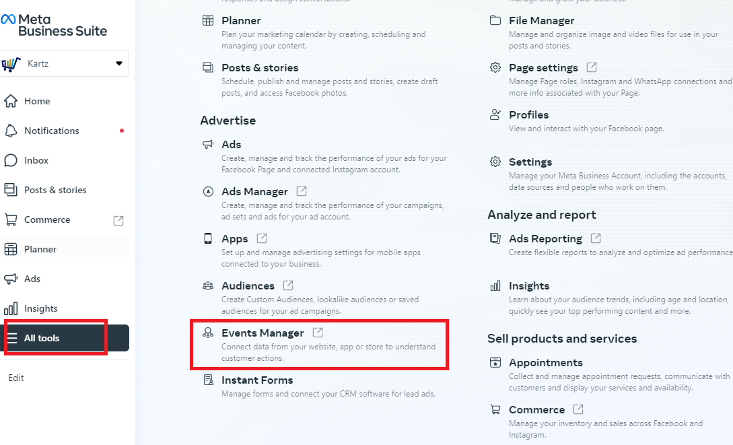Open the File Manager folder icon
This screenshot has width=733, height=445.
pyautogui.click(x=495, y=20)
